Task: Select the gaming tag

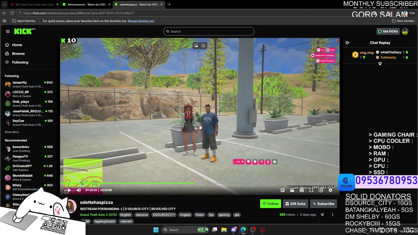Action: coord(224,215)
